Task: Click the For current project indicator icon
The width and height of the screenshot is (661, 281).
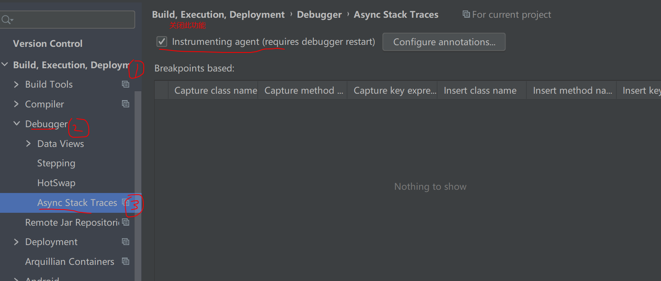Action: (x=466, y=14)
